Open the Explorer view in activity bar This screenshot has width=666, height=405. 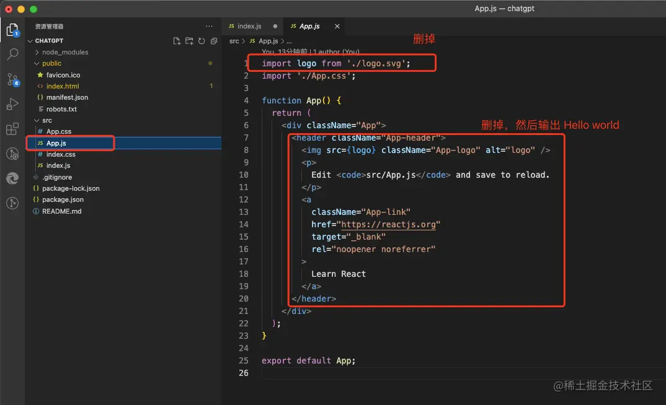point(12,30)
